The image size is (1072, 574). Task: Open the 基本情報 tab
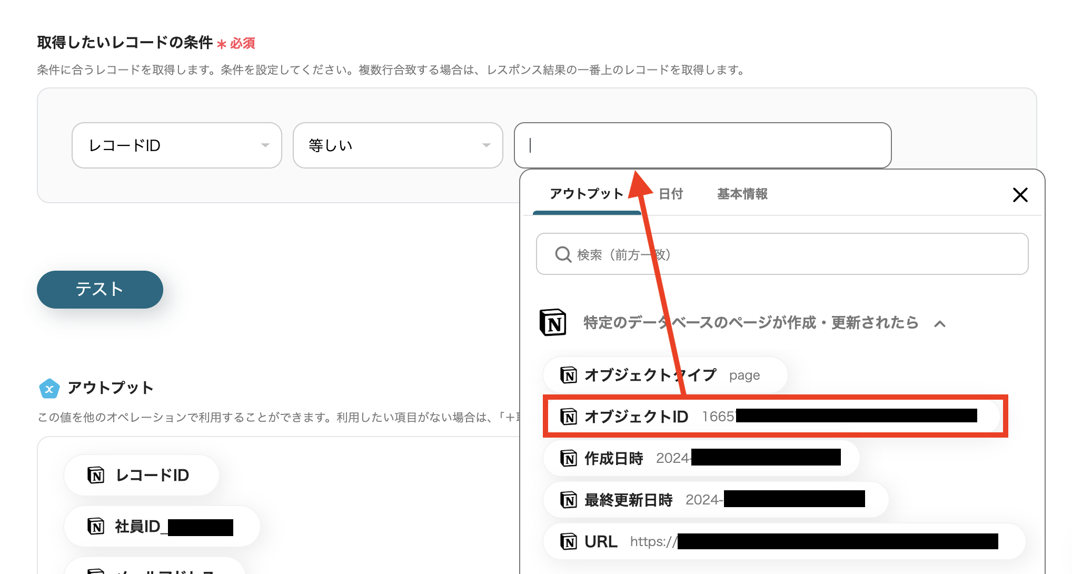(741, 194)
